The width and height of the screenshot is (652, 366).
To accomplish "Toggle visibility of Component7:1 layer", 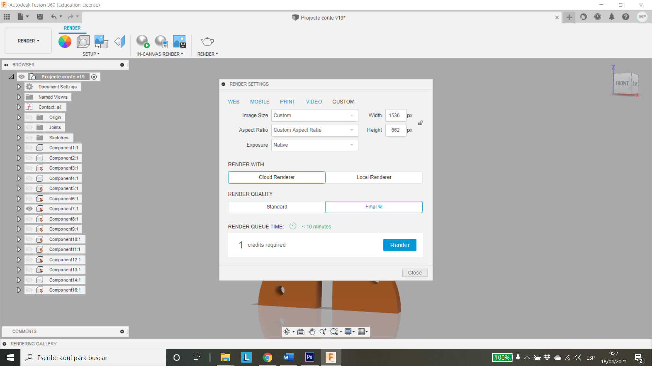I will point(29,209).
